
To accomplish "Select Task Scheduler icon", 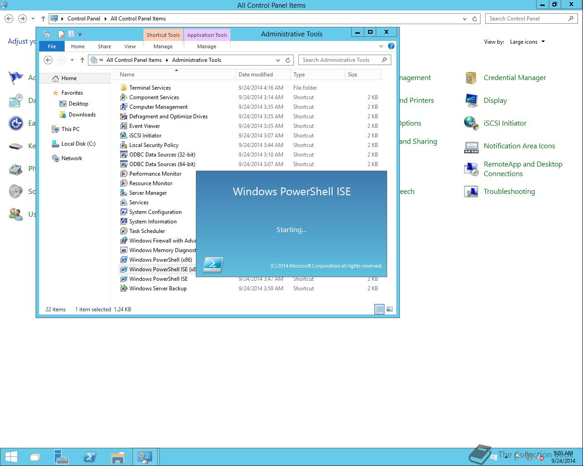I will tap(123, 231).
